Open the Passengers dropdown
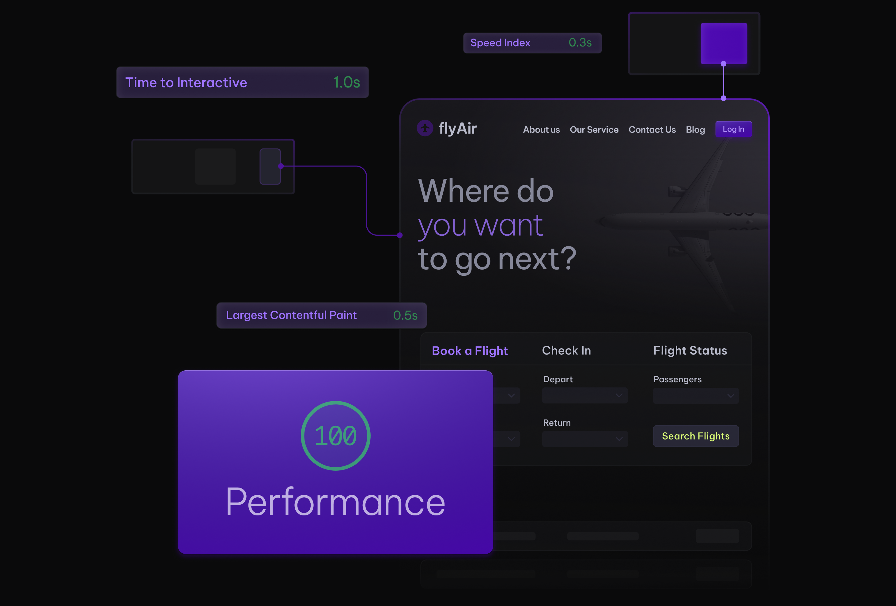Screen dimensions: 896x606 coord(696,396)
